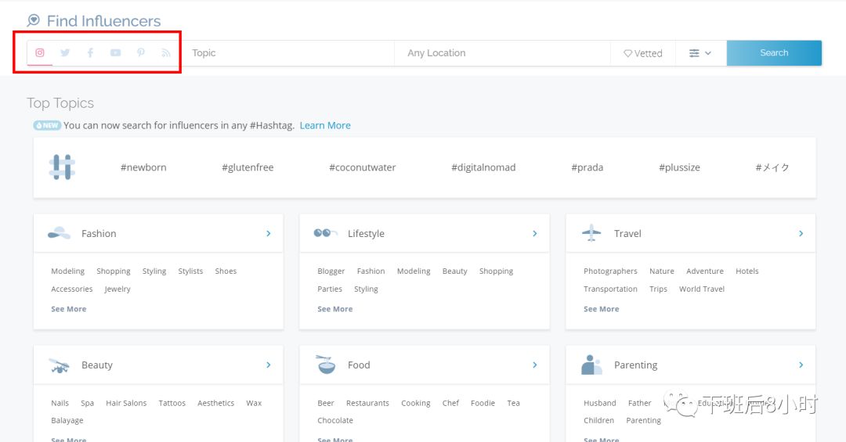Select the Pinterest platform icon

pos(141,53)
